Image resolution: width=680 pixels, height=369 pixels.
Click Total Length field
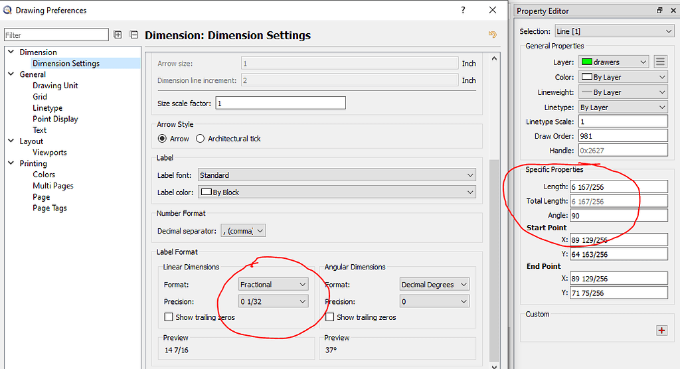click(x=619, y=201)
